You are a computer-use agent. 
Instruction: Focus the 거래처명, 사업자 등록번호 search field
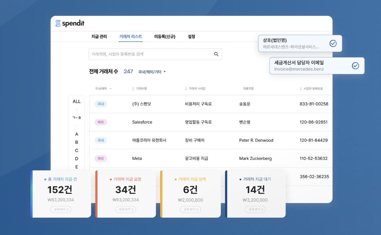coord(155,54)
